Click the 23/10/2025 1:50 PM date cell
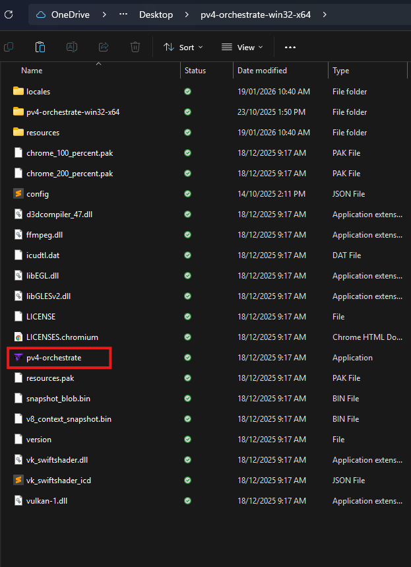411x567 pixels. [271, 112]
